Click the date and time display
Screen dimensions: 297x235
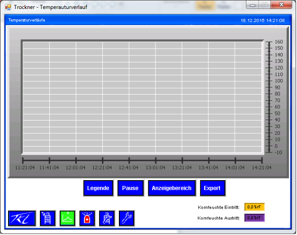click(262, 21)
